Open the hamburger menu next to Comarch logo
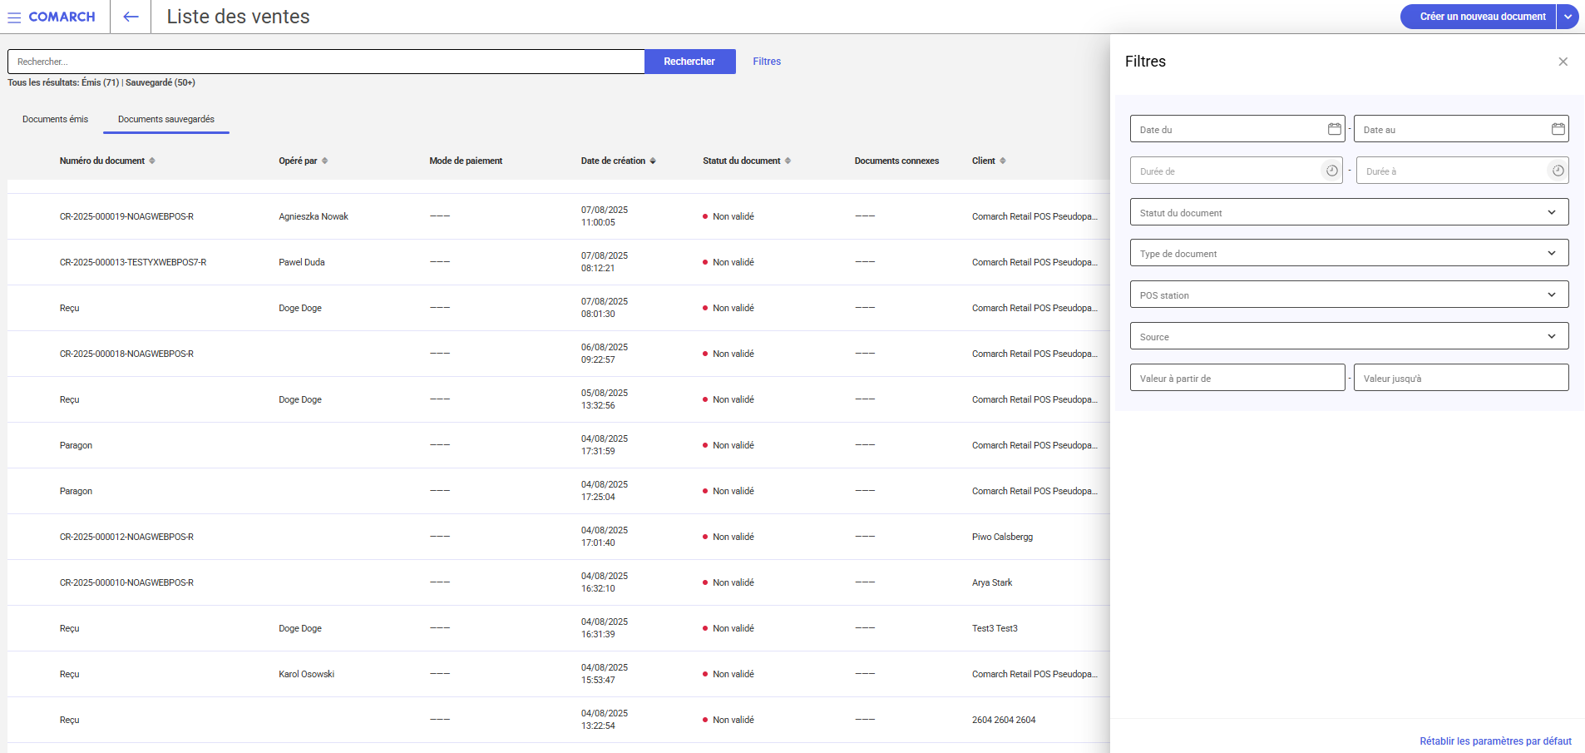Viewport: 1585px width, 753px height. point(14,17)
